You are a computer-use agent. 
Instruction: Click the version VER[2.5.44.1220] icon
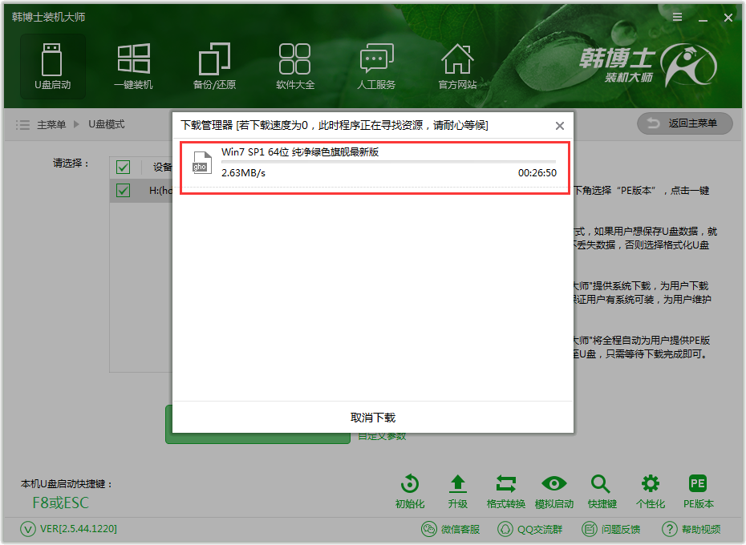(x=27, y=529)
